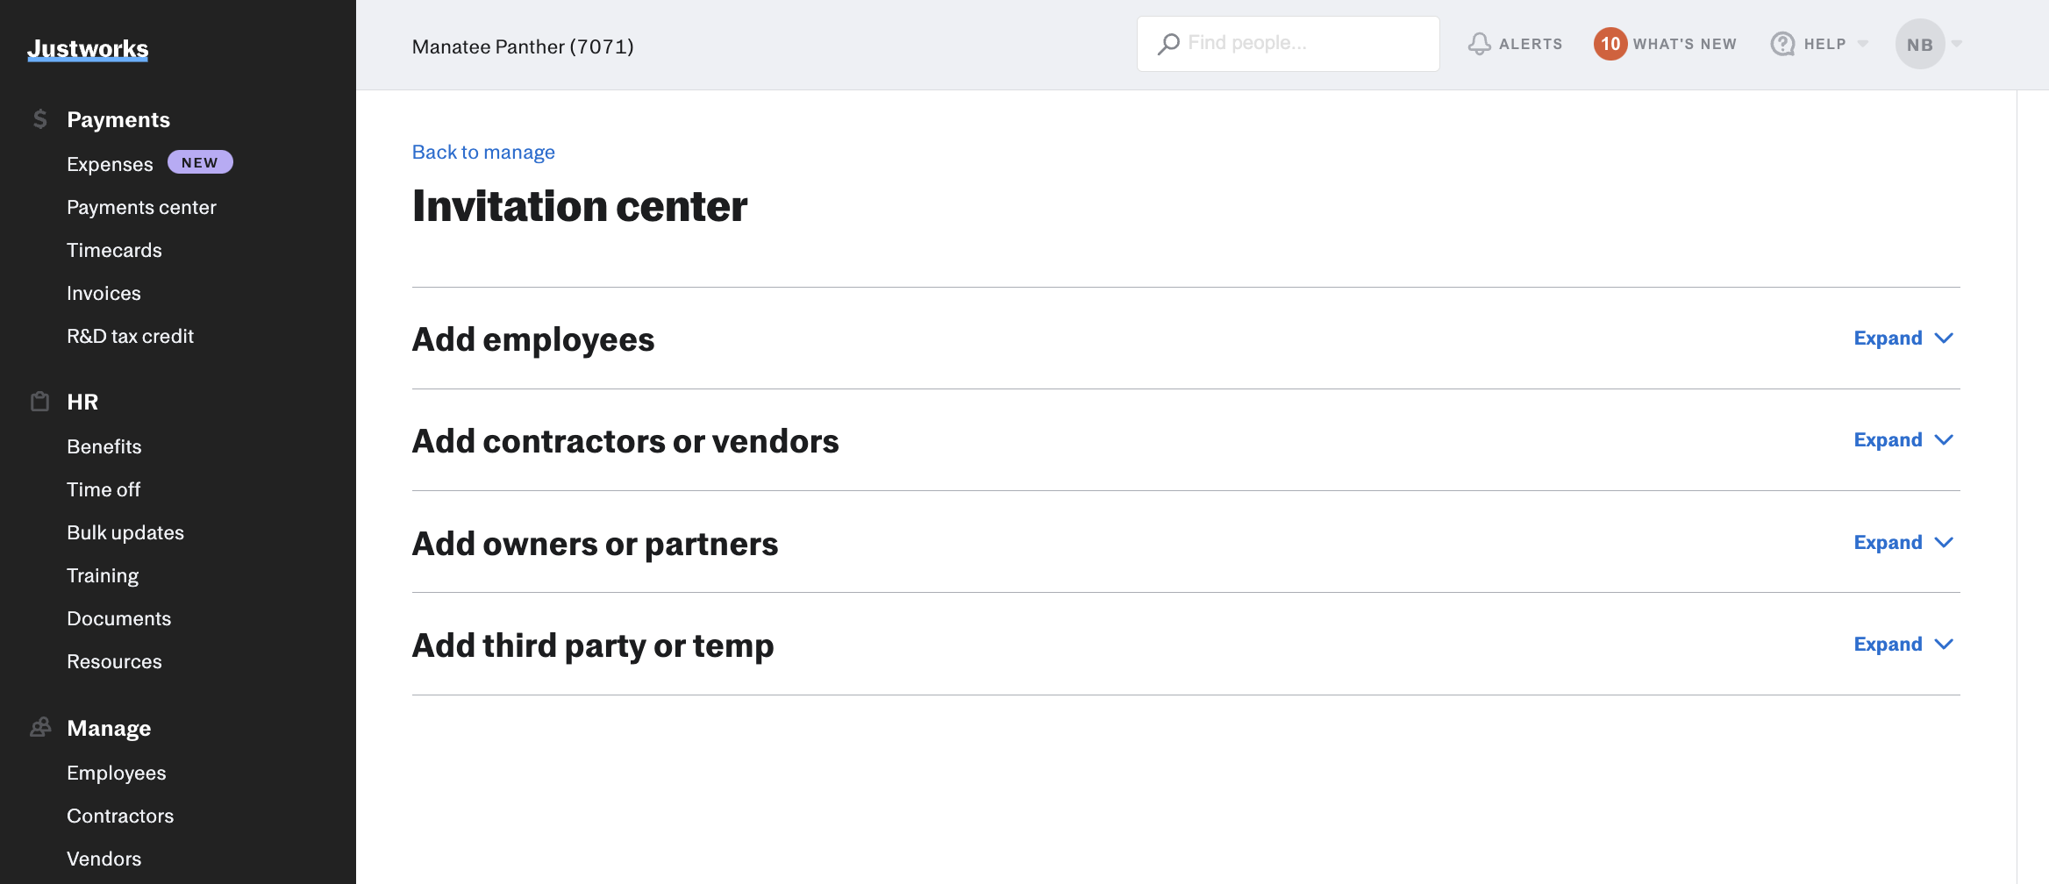
Task: Expand the Add employees section
Action: point(1903,339)
